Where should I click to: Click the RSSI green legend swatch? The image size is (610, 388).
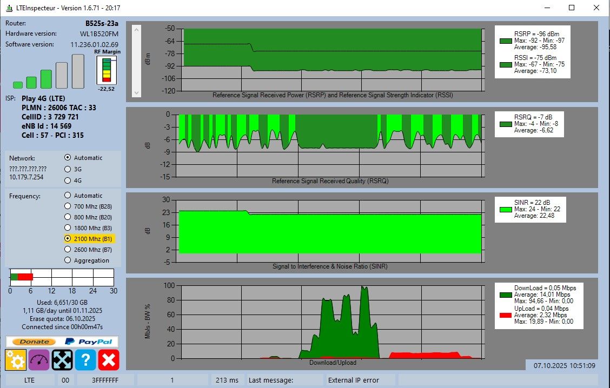(x=506, y=65)
